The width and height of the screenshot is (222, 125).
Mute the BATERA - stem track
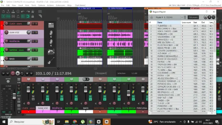(33, 50)
